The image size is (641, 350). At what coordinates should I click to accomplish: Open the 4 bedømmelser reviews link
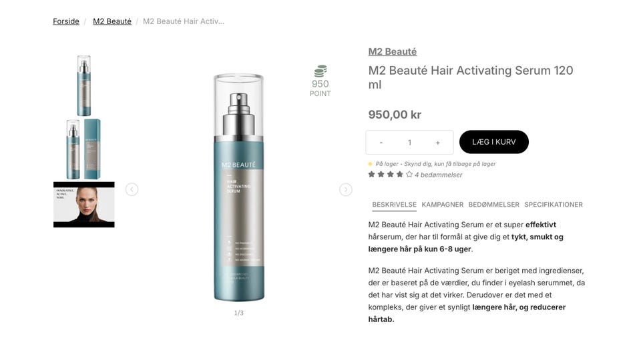point(438,175)
